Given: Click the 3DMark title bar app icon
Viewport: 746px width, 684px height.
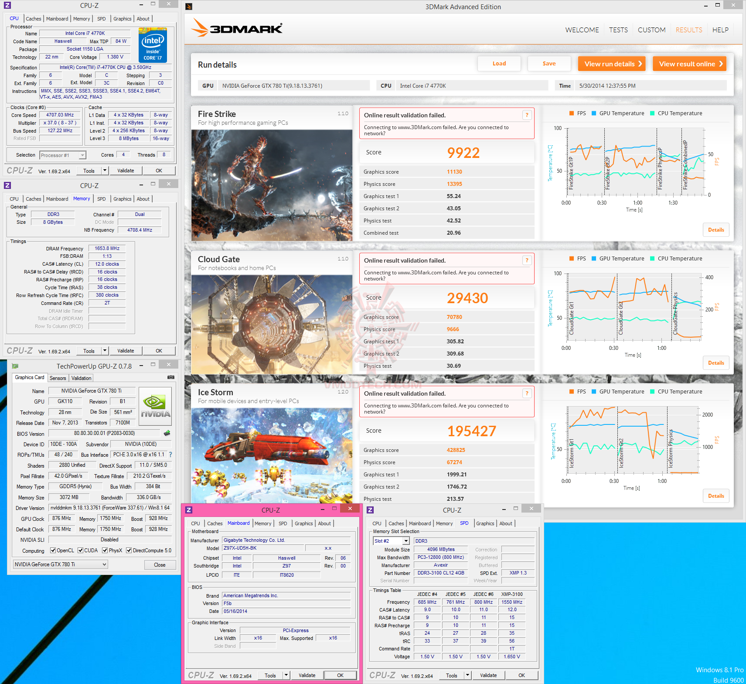Looking at the screenshot, I should (189, 7).
